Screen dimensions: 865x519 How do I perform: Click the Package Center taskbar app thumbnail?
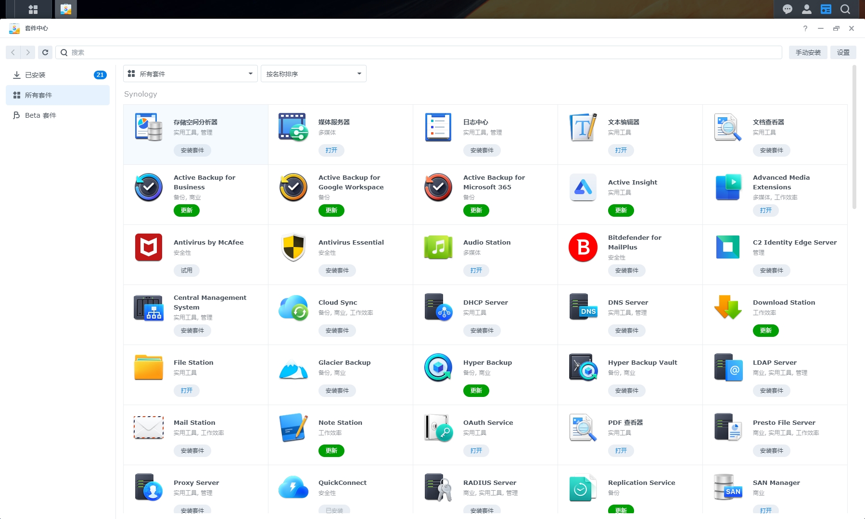[66, 9]
